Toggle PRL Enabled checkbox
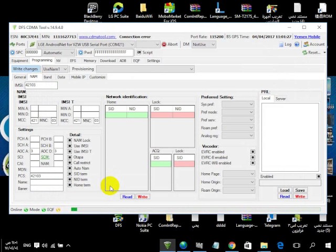This screenshot has width=336, height=252. pos(319,176)
